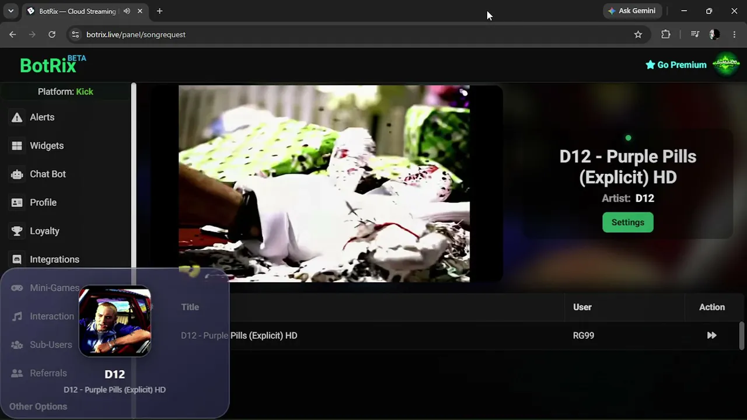Click the green Settings button

click(x=628, y=222)
